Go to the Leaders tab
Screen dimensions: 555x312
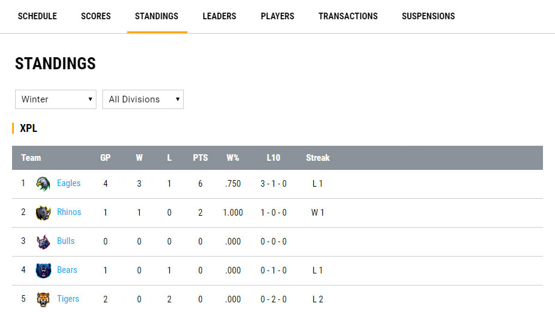point(219,16)
